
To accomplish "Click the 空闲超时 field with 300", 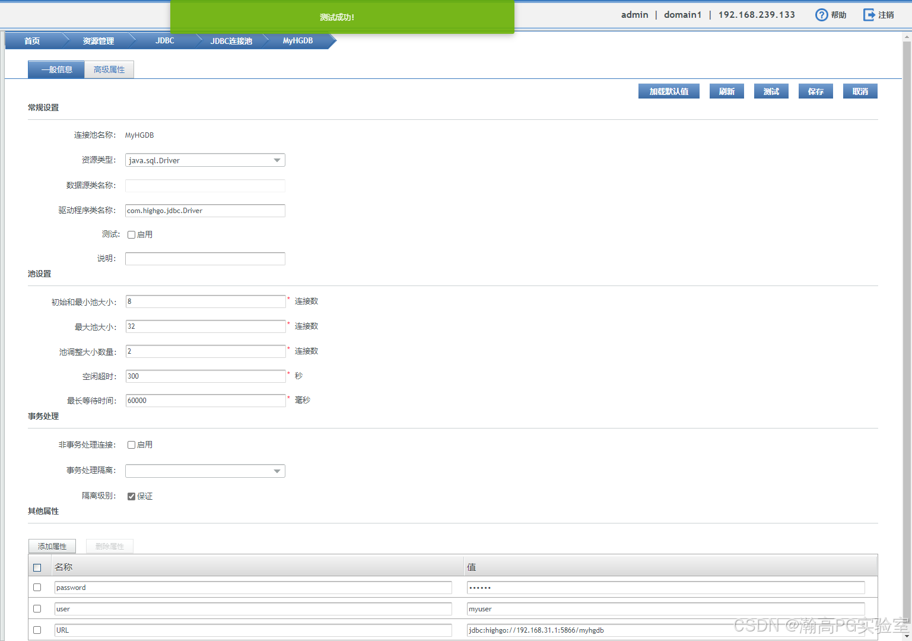I will pos(205,376).
